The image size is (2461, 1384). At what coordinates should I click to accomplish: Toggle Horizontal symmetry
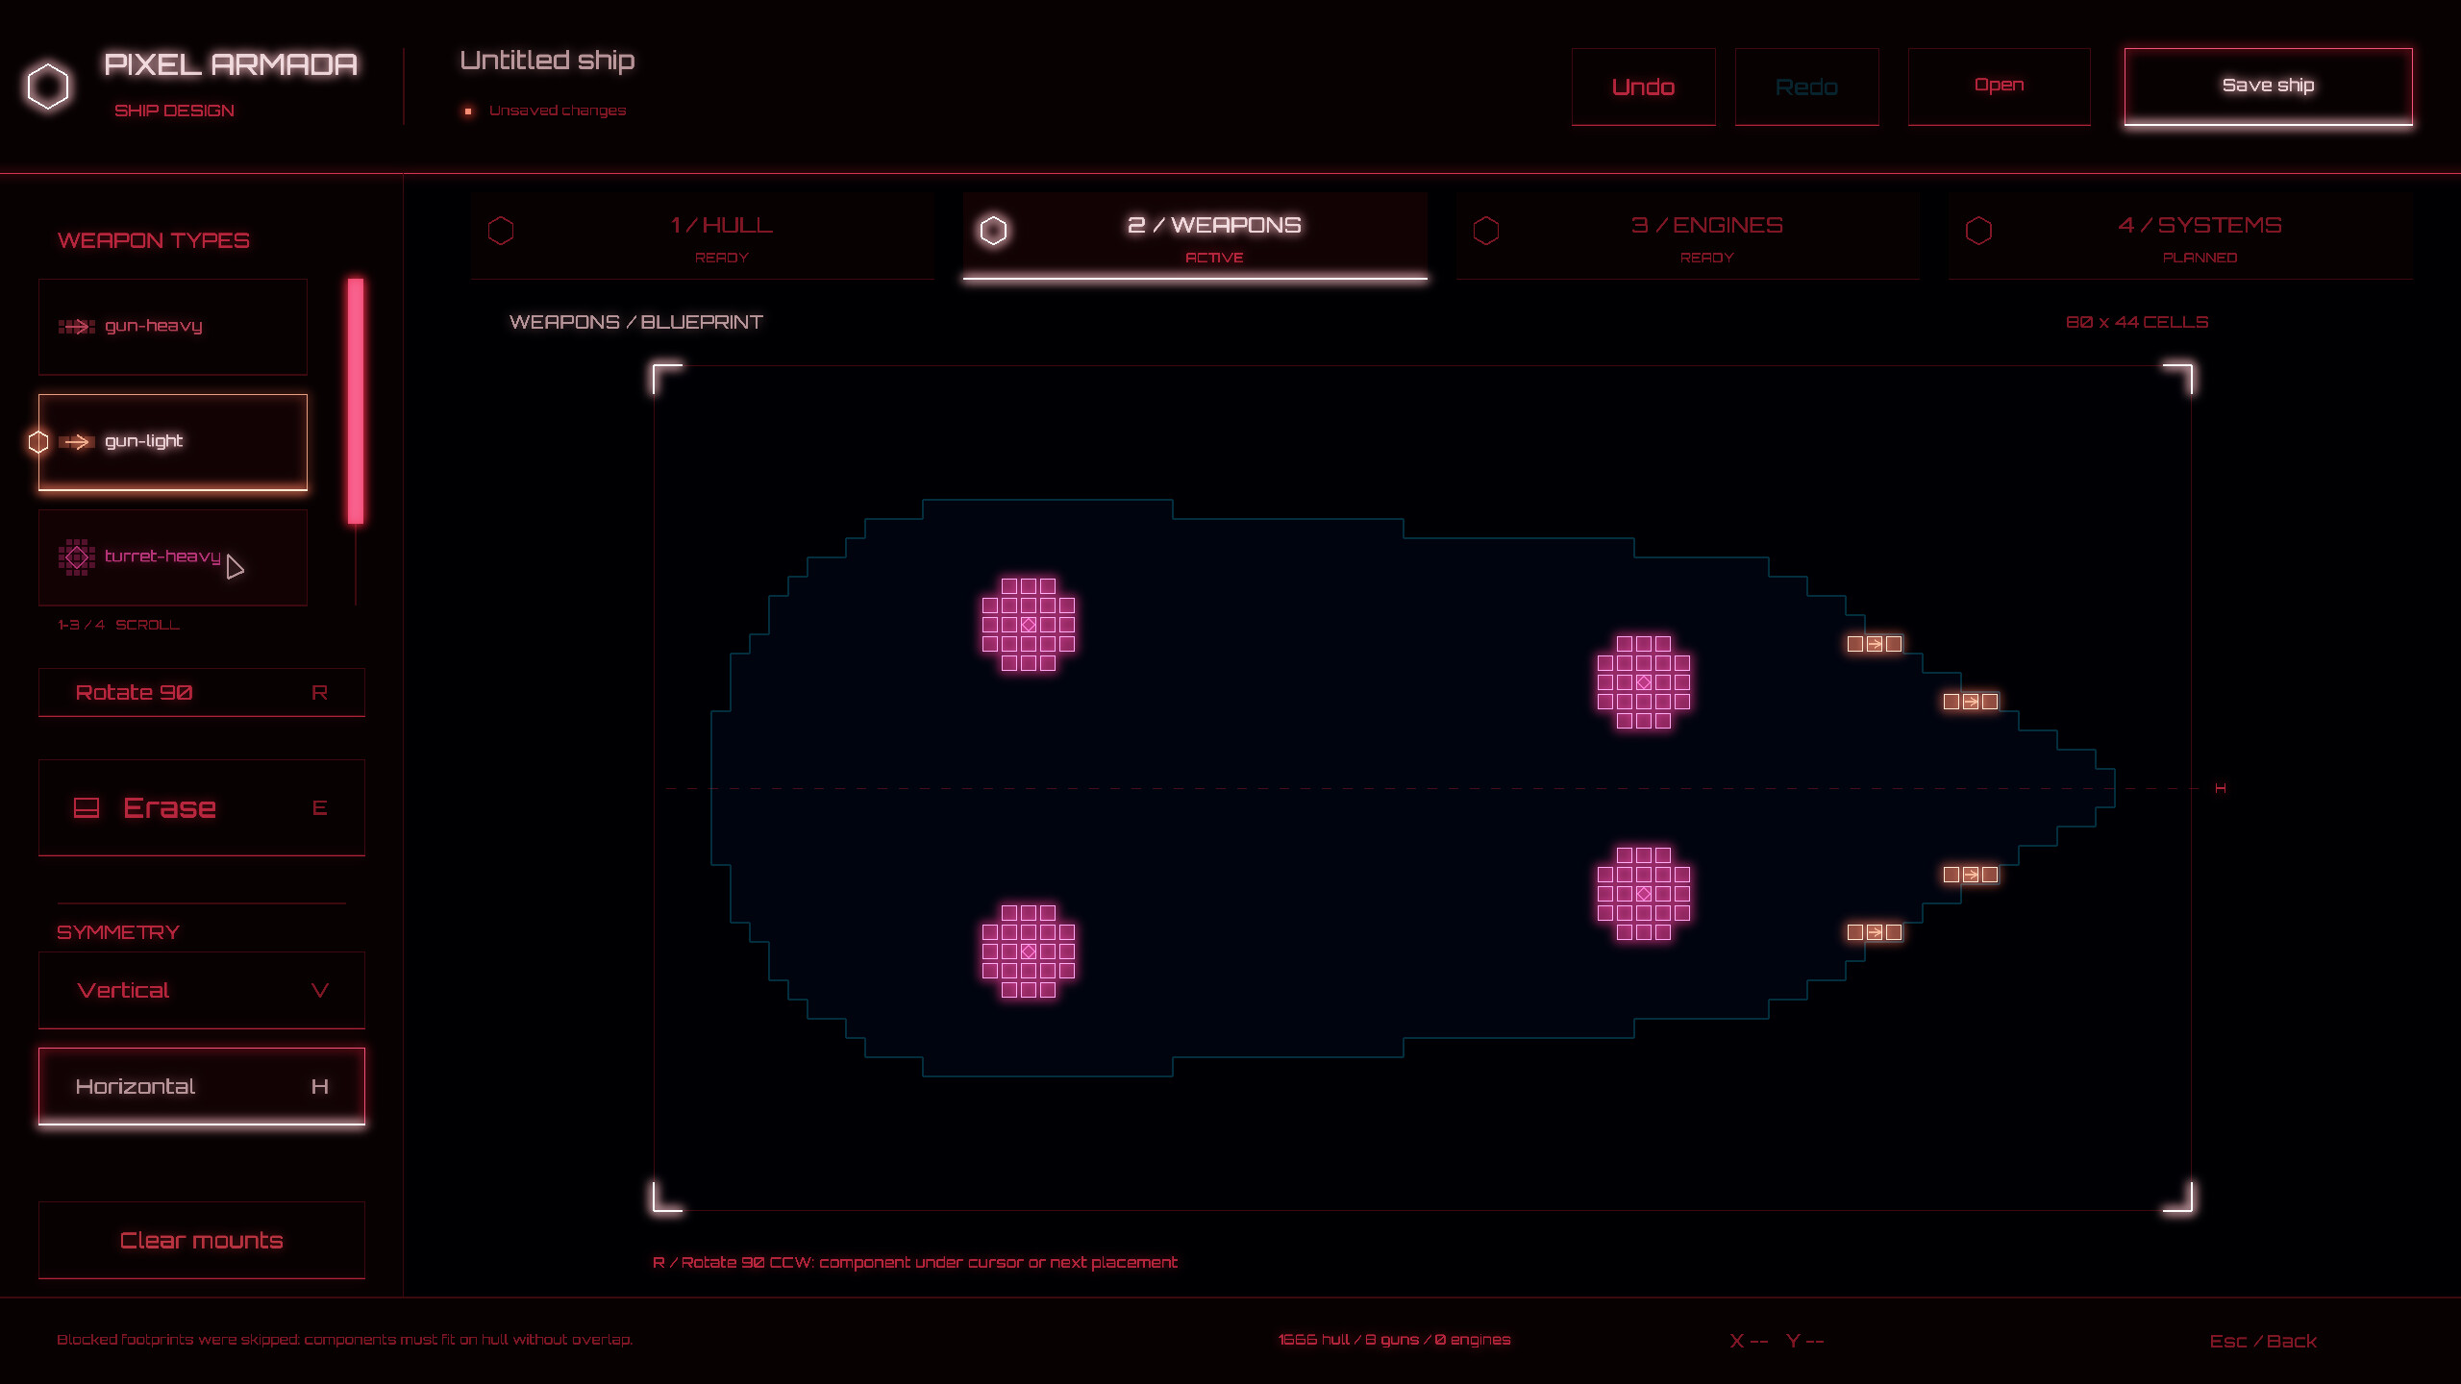202,1086
